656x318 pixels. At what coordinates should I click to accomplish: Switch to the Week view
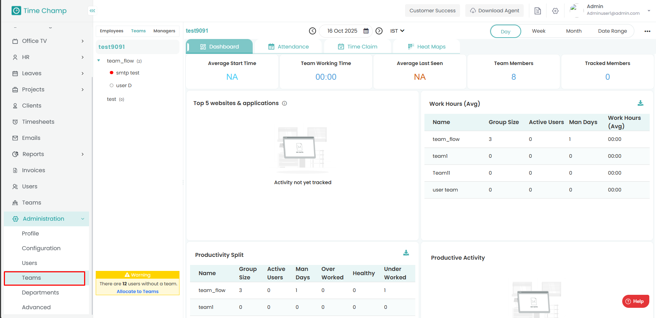pyautogui.click(x=538, y=31)
